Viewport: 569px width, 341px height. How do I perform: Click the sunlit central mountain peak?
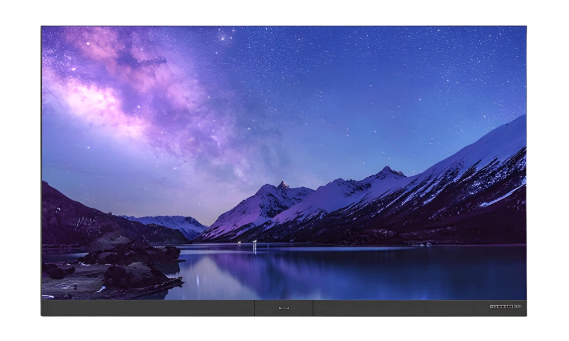(x=283, y=185)
